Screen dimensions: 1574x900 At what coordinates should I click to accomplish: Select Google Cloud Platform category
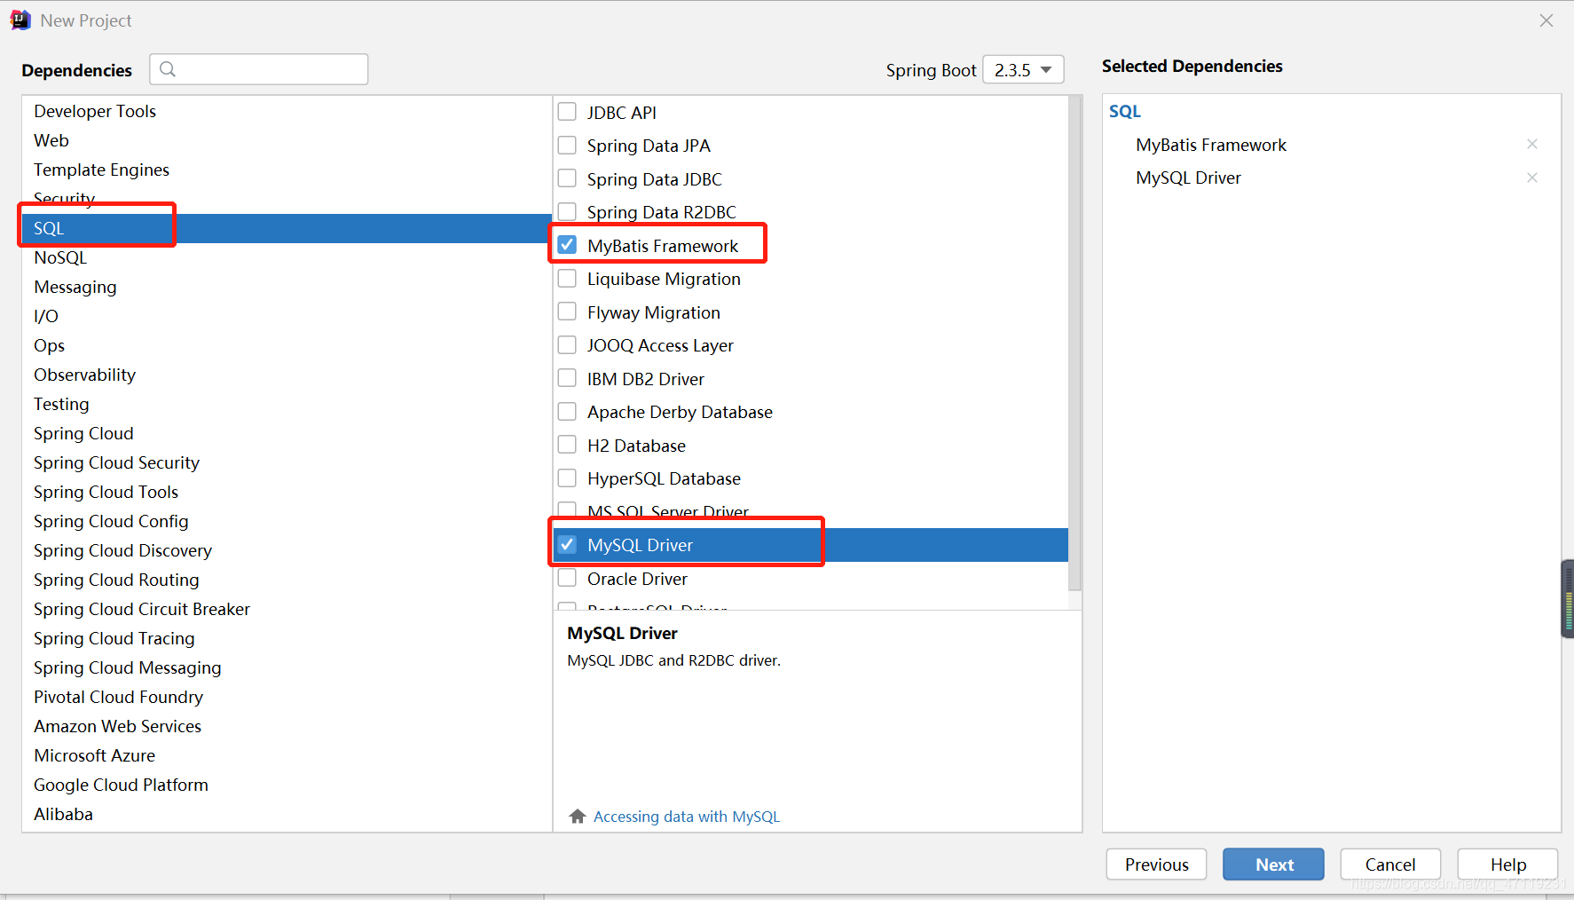[287, 785]
